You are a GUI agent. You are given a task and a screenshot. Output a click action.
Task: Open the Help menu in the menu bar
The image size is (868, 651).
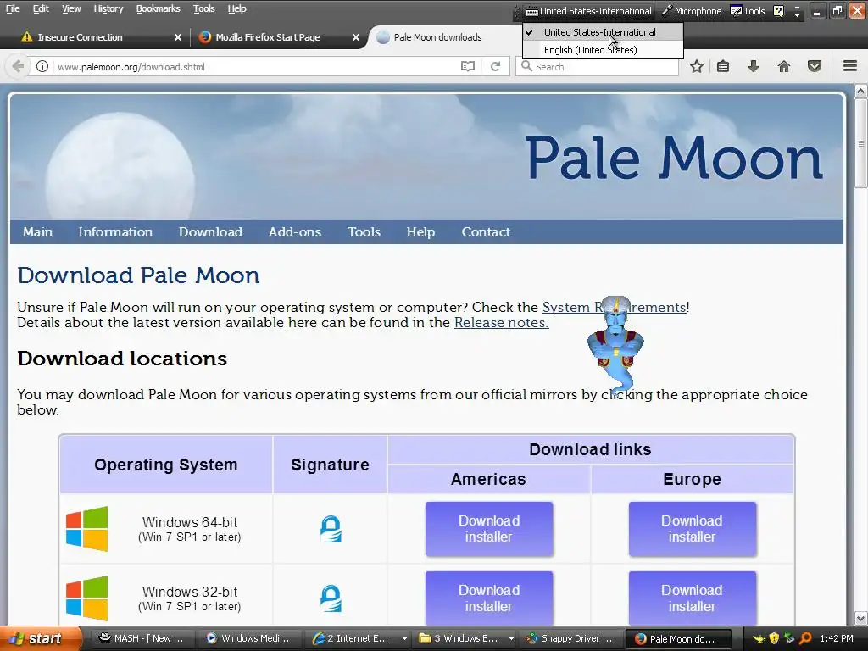237,8
